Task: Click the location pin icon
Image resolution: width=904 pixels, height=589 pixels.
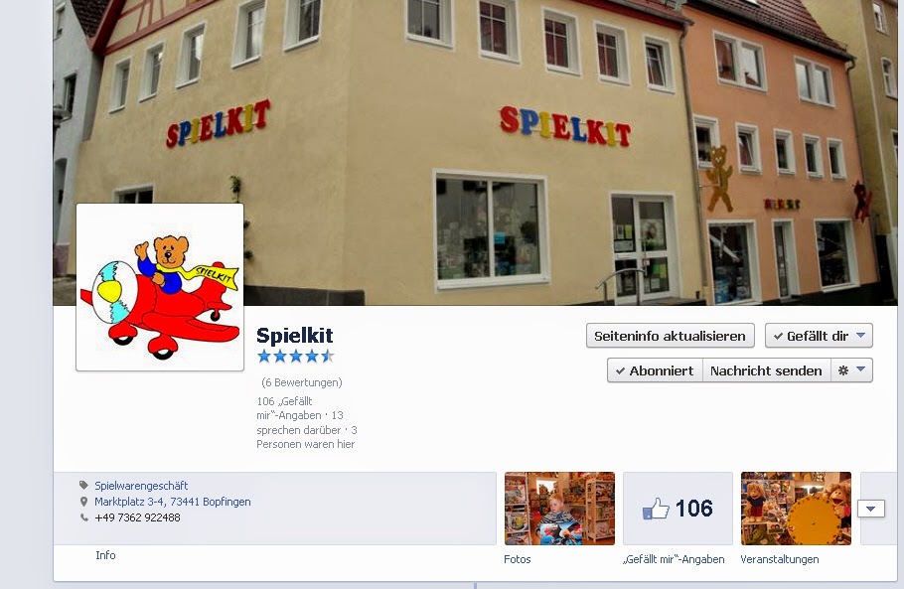Action: click(84, 502)
